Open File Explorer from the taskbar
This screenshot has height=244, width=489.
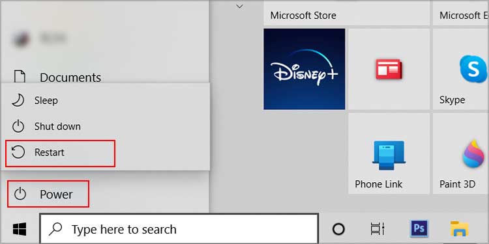460,229
